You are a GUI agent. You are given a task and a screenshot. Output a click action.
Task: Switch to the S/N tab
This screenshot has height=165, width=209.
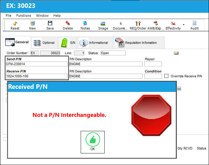click(68, 43)
